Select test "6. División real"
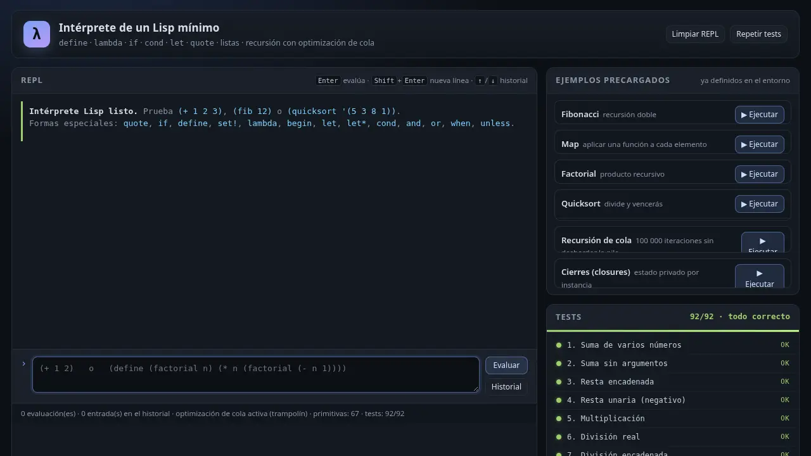The width and height of the screenshot is (811, 456). coord(672,437)
